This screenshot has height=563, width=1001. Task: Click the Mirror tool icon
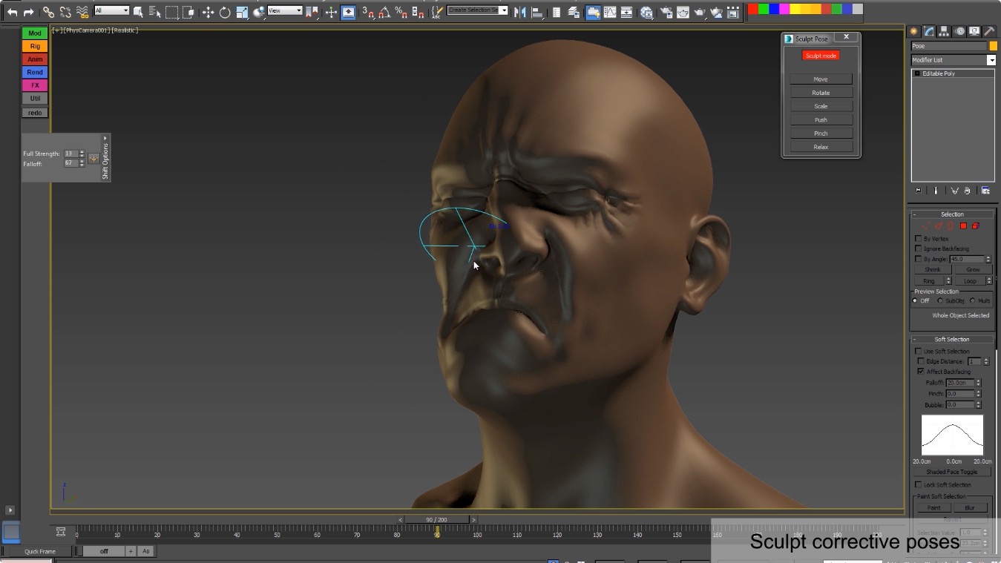(x=519, y=12)
